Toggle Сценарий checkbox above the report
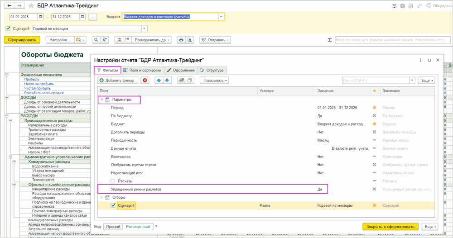The width and height of the screenshot is (453, 238). point(8,29)
